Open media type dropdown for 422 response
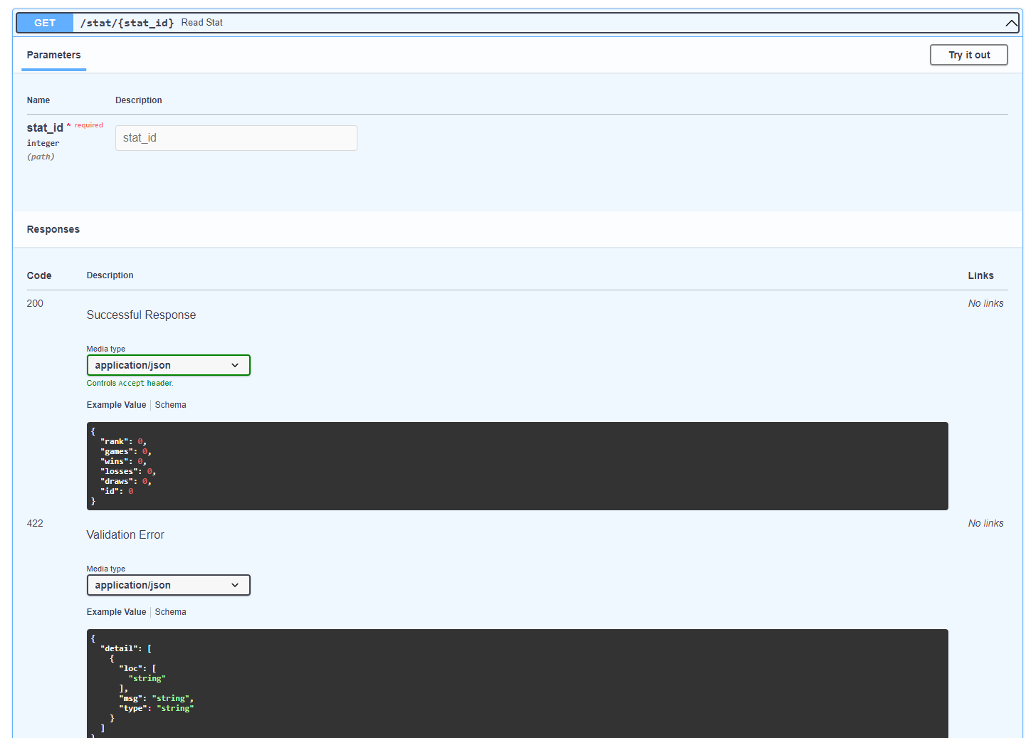Image resolution: width=1031 pixels, height=738 pixels. tap(169, 585)
